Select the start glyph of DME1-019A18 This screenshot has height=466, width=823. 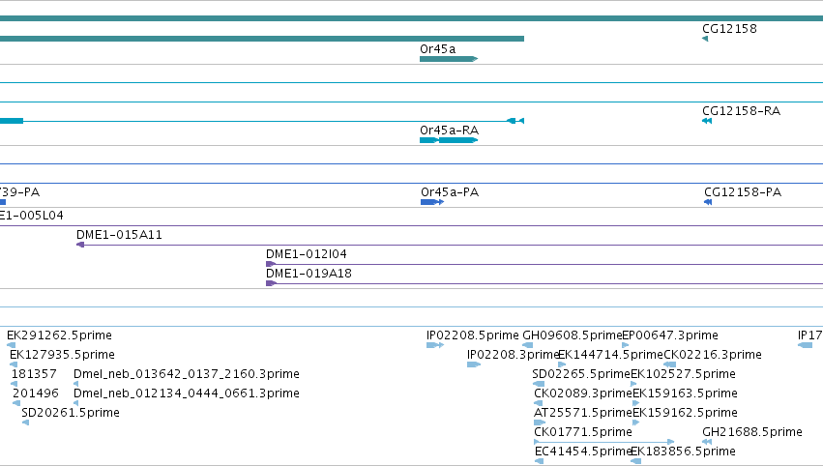271,283
